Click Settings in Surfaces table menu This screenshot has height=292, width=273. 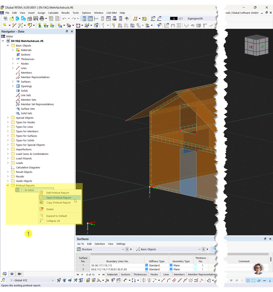[121, 244]
